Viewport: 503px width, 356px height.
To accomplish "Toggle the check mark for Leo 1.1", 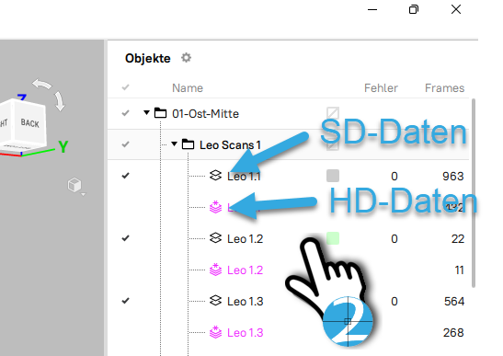I will [x=125, y=176].
